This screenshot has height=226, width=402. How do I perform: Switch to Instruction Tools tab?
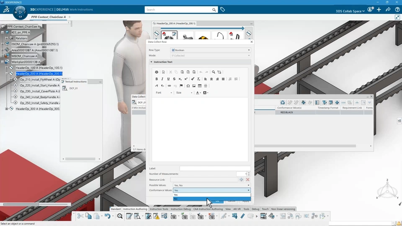pos(159,209)
